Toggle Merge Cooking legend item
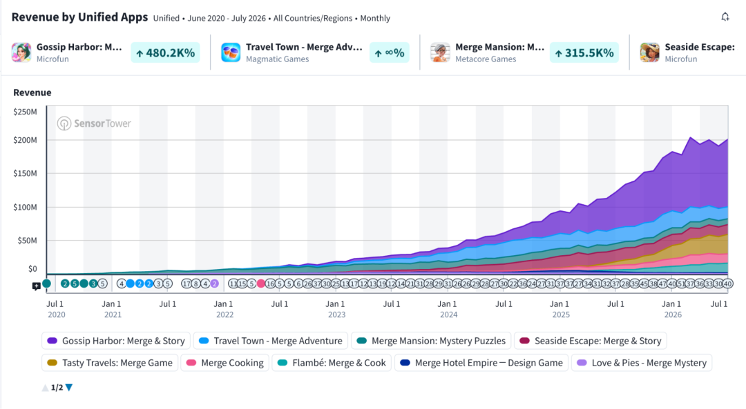 pyautogui.click(x=225, y=363)
